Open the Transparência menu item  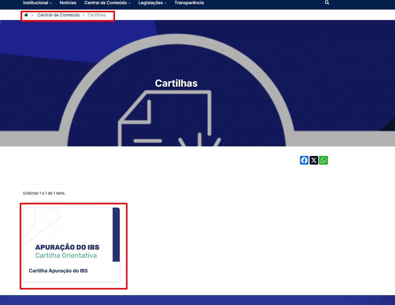(x=189, y=2)
